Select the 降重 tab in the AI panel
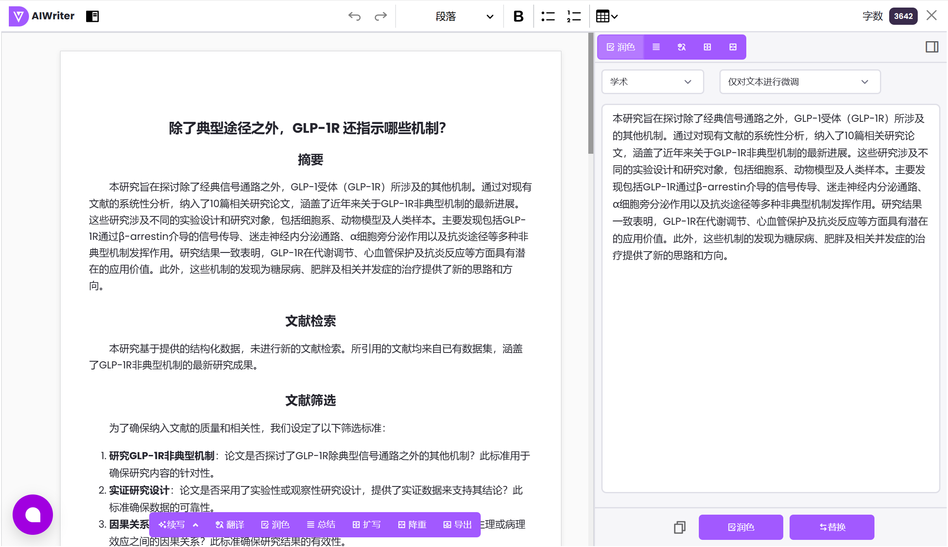Viewport: 948px width, 547px height. pos(733,47)
